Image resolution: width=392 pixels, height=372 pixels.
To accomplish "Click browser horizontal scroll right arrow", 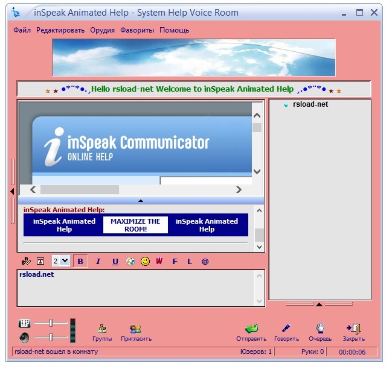I will (239, 190).
